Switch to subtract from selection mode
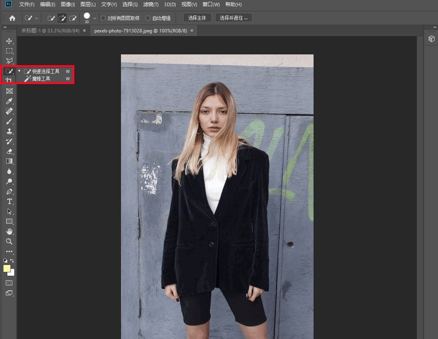Viewport: 438px width, 339px height. coord(73,18)
